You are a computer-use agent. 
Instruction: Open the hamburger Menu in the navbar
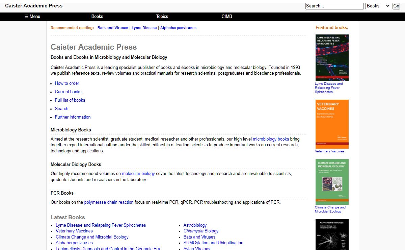32,16
